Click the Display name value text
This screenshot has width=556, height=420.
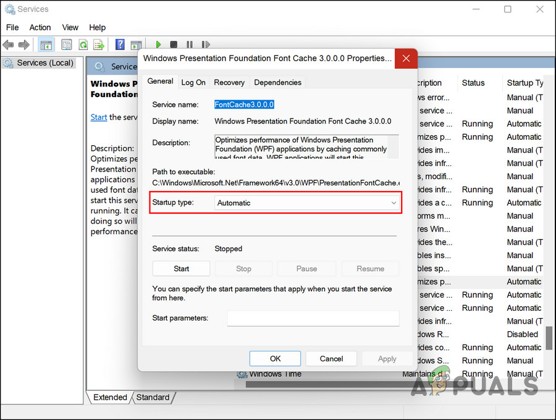coord(303,121)
